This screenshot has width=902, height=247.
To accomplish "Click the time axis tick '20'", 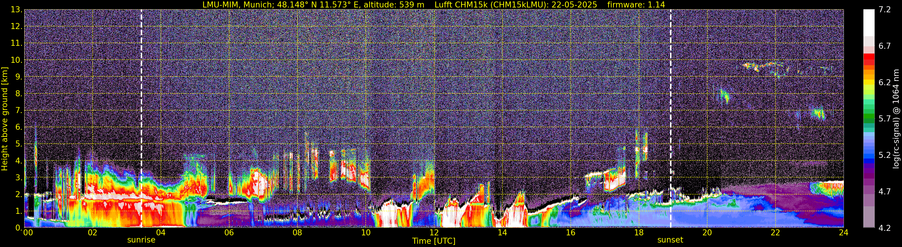I will pos(707,233).
